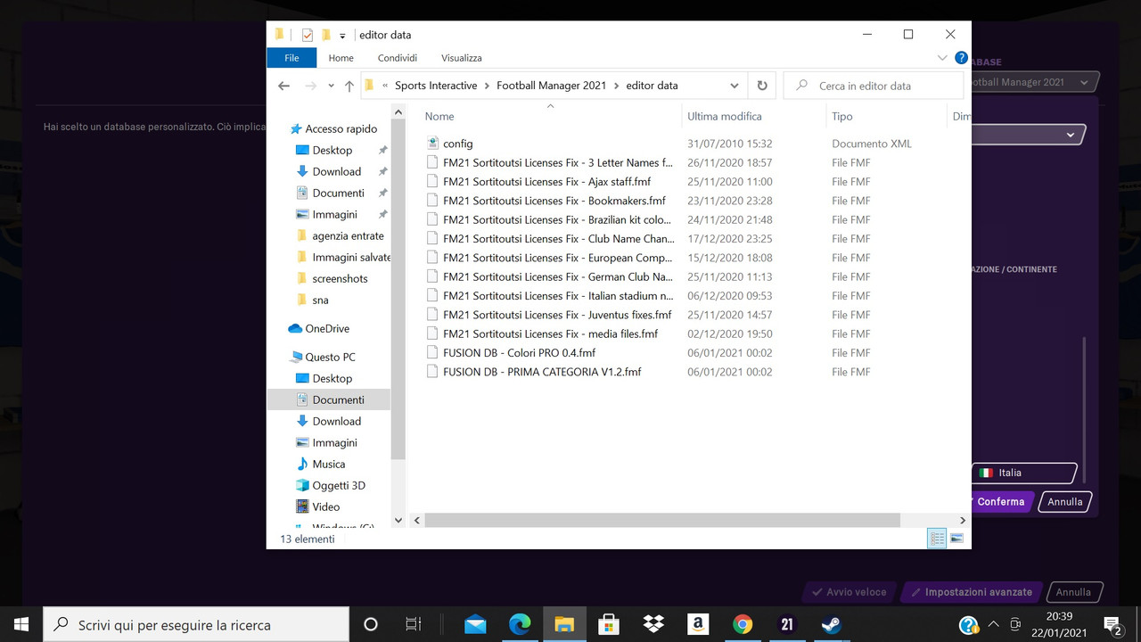
Task: Go back with the left arrow
Action: 283,86
